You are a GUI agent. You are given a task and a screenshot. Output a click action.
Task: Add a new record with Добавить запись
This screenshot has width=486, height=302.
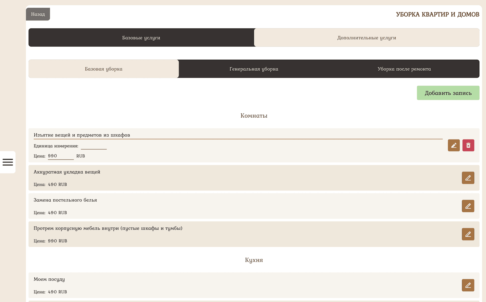[x=448, y=93]
